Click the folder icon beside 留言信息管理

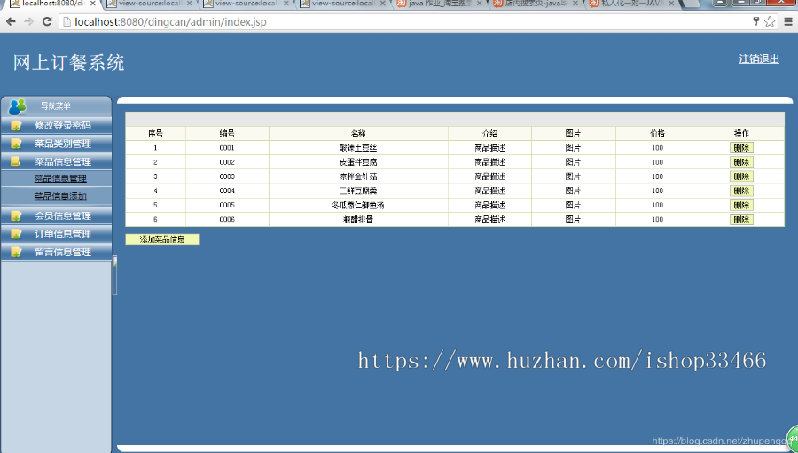[x=16, y=252]
